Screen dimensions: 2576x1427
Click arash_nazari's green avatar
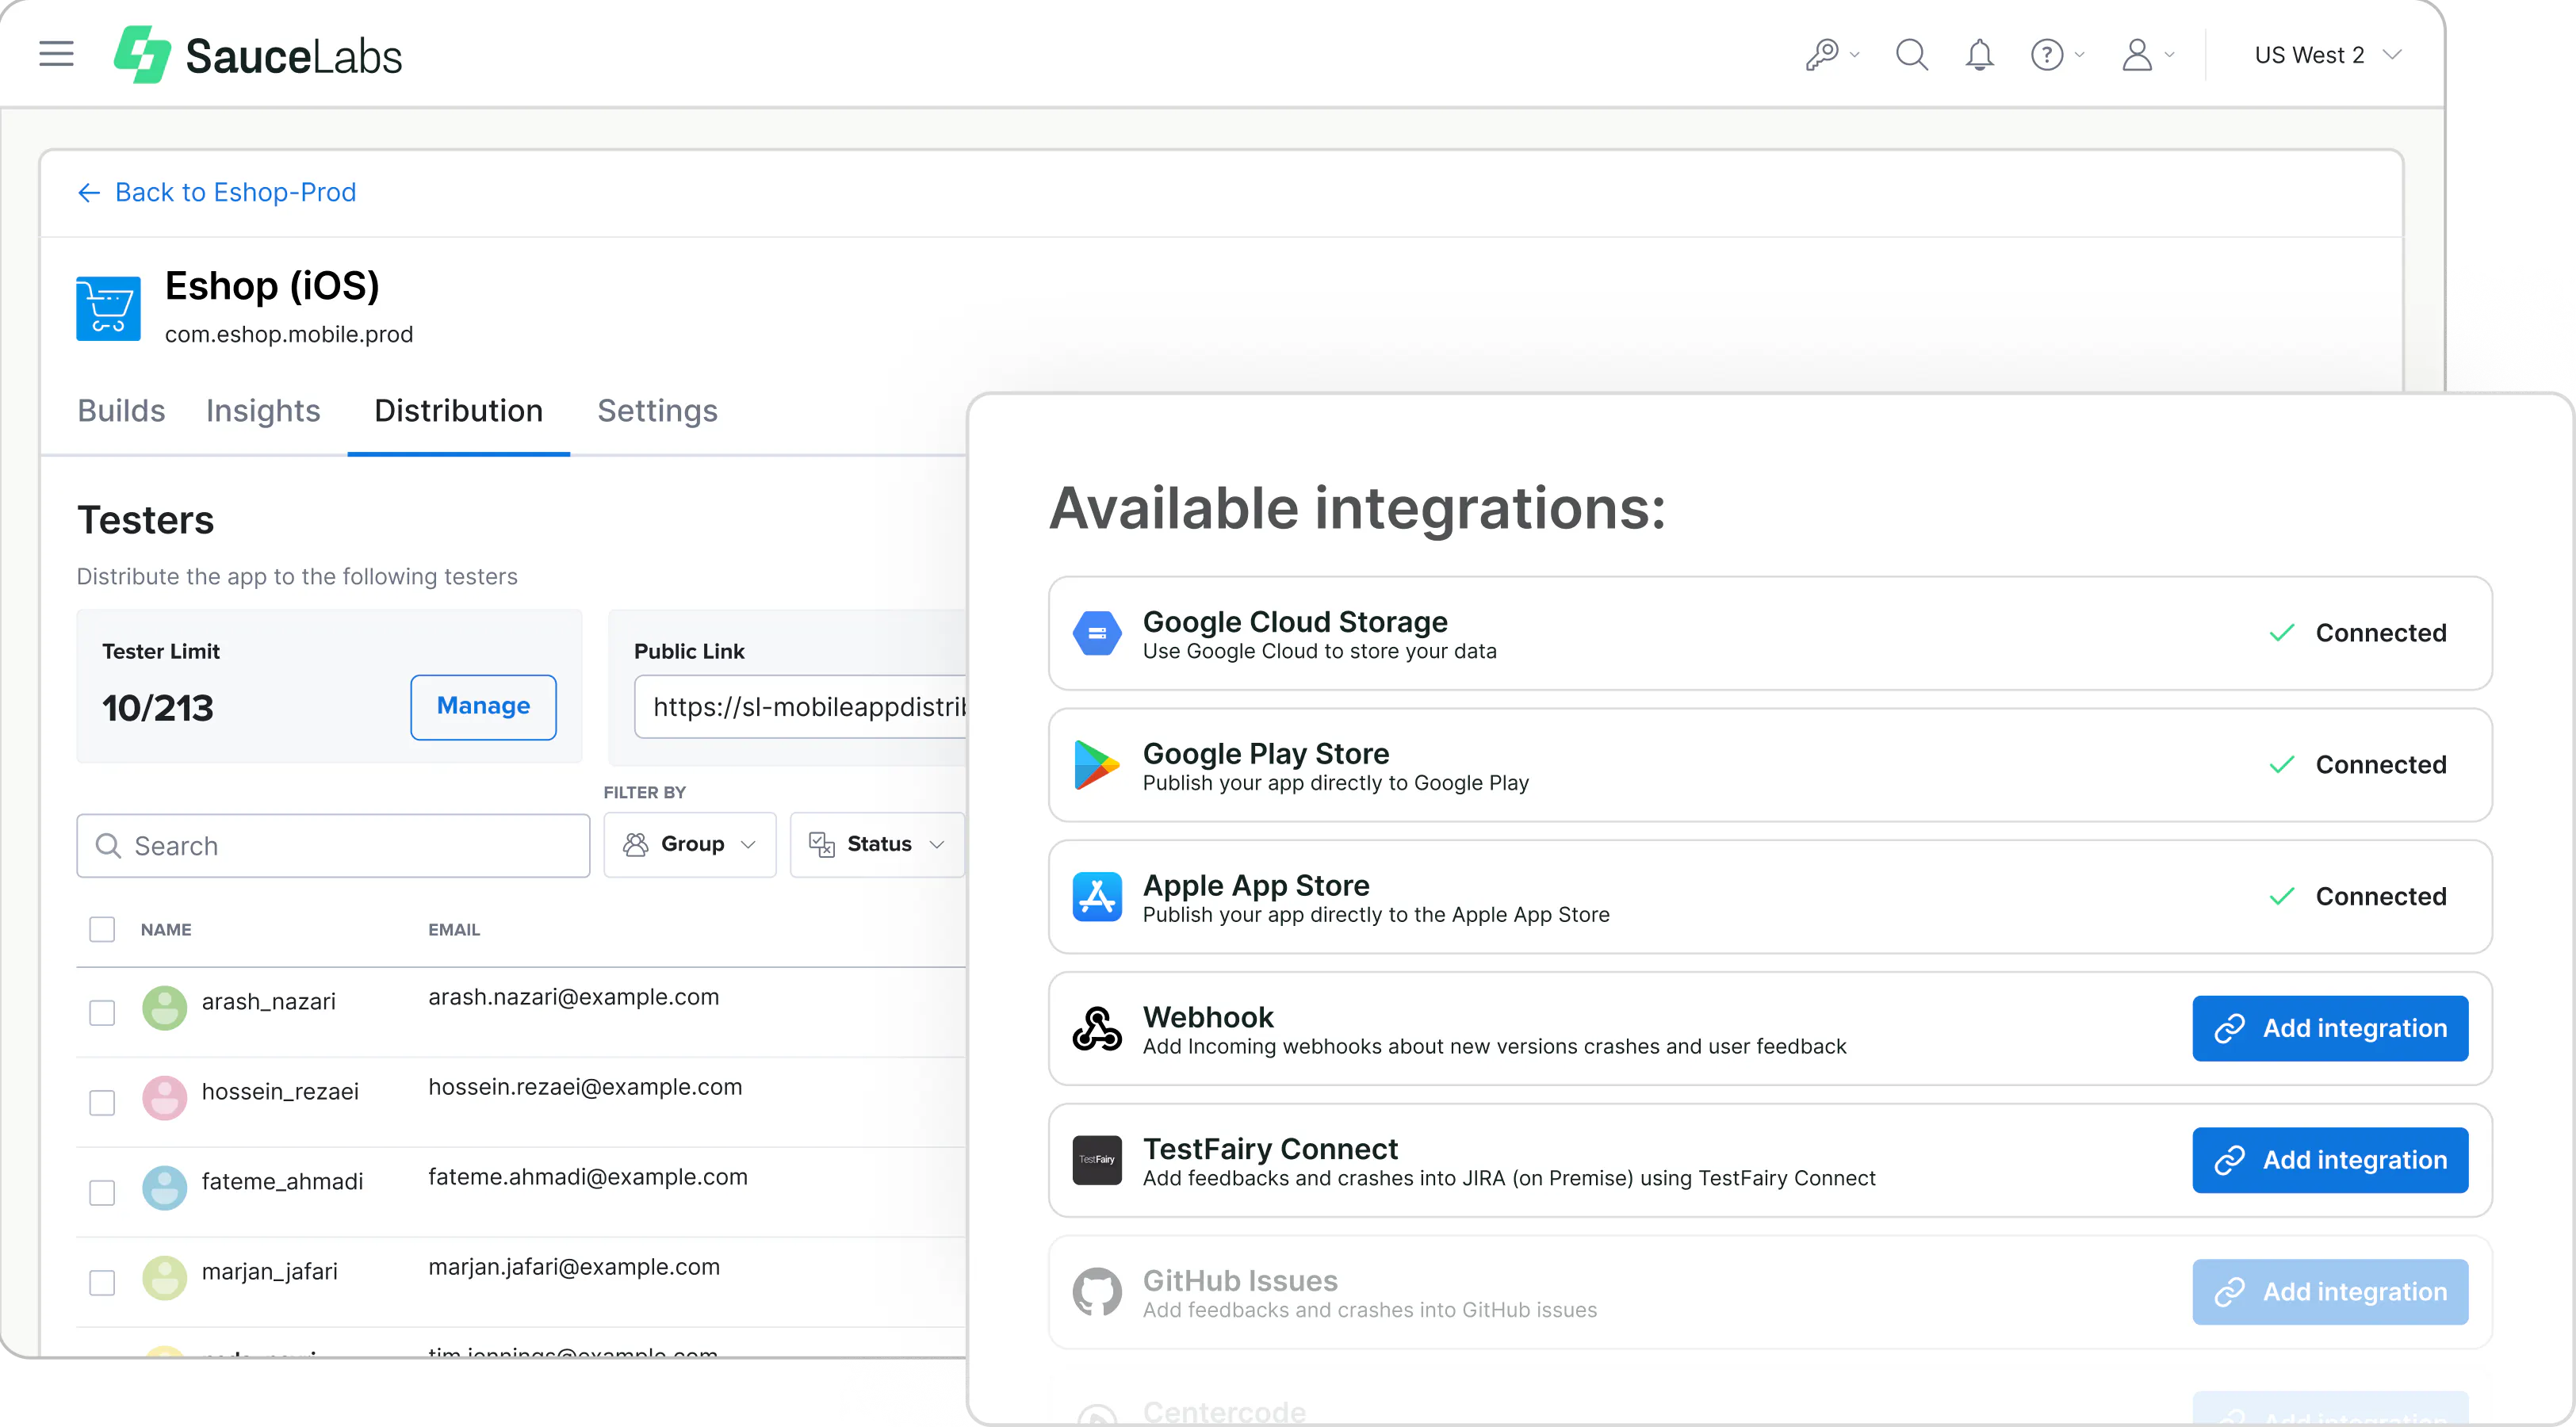tap(165, 1008)
